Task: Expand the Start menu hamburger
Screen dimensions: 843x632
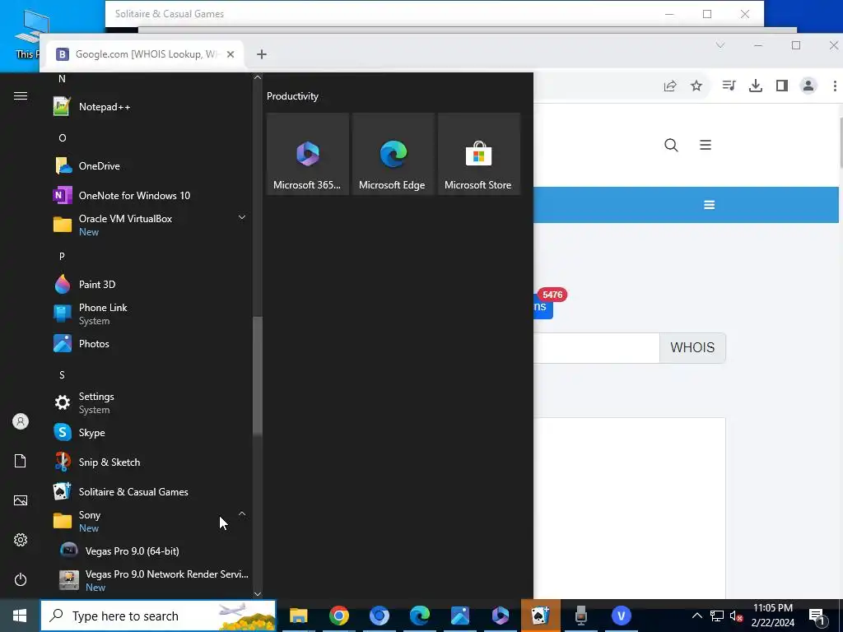Action: (x=21, y=95)
